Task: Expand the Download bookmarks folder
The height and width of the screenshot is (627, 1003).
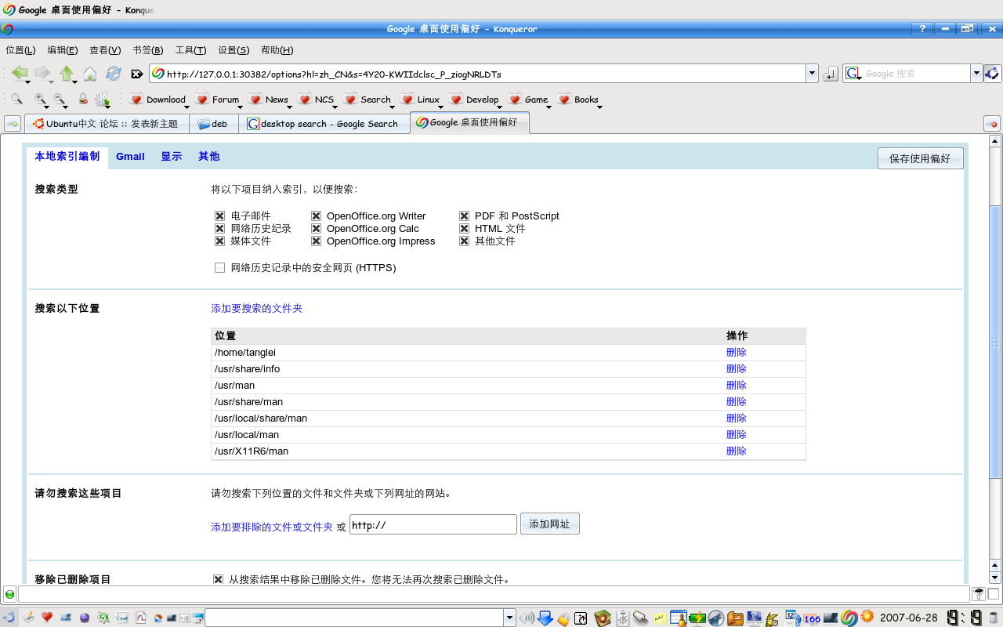Action: pyautogui.click(x=158, y=100)
